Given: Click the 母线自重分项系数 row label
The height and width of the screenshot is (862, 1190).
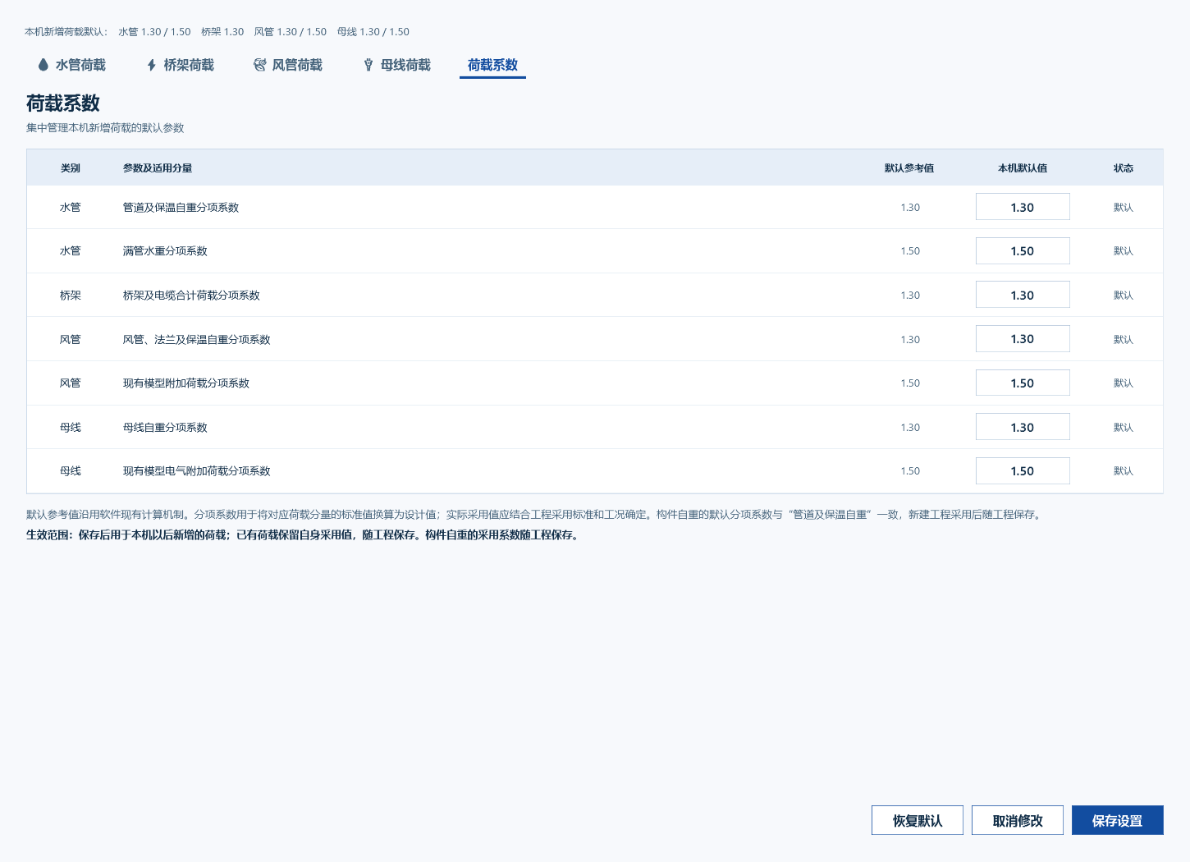Looking at the screenshot, I should coord(165,428).
